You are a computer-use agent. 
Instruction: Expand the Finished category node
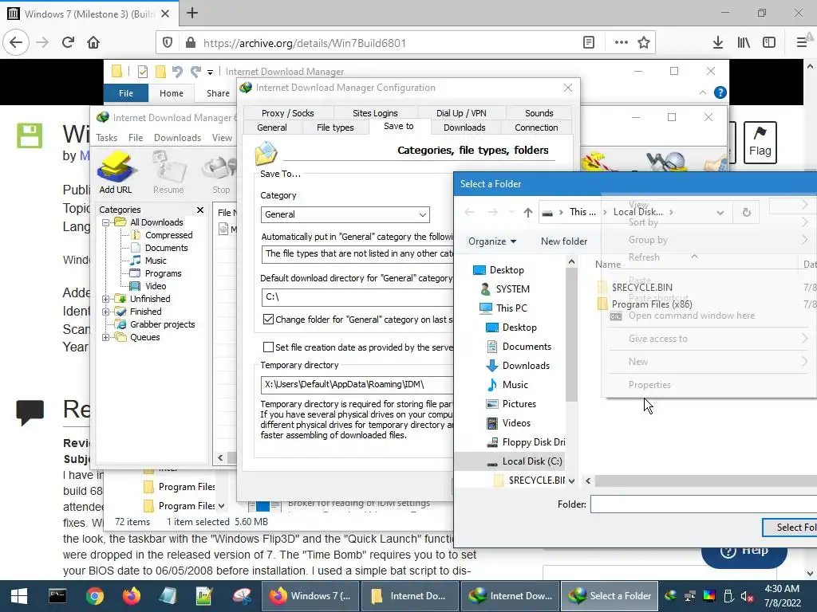106,312
